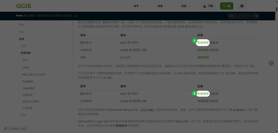
Task: Open 测试 in the sidebar
Action: tap(23, 115)
